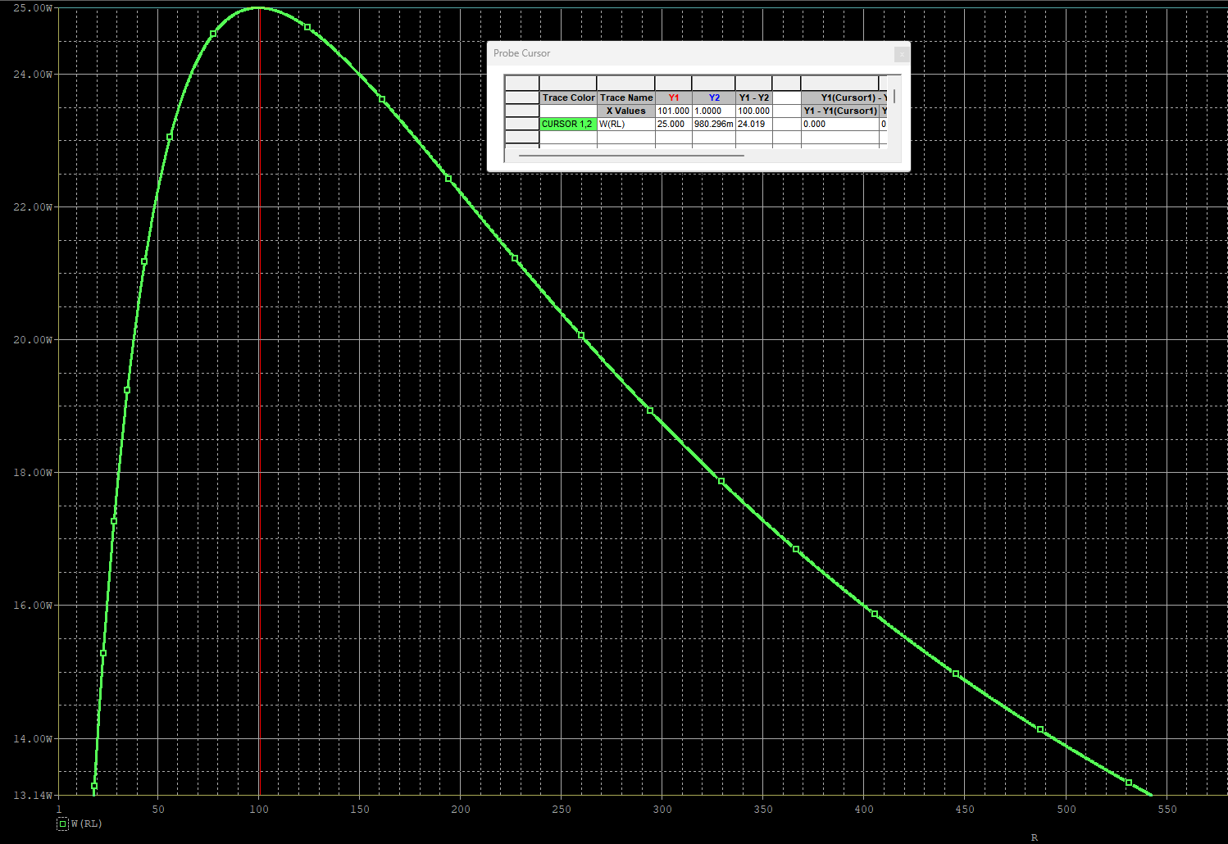Click the 300 x-axis tick label
This screenshot has height=844, width=1228.
pyautogui.click(x=662, y=810)
